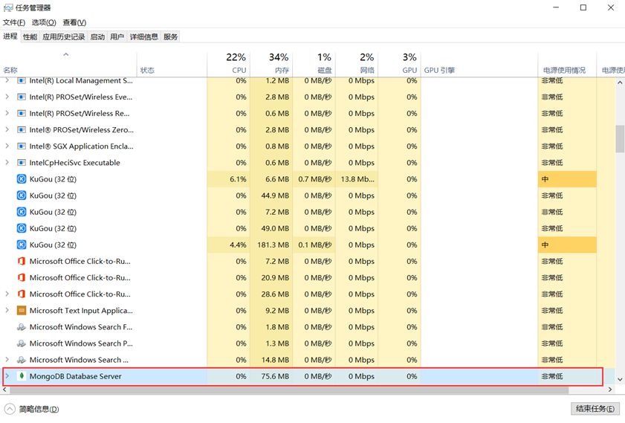The height and width of the screenshot is (423, 625).
Task: Click the 75.6 MB memory value
Action: [x=275, y=376]
